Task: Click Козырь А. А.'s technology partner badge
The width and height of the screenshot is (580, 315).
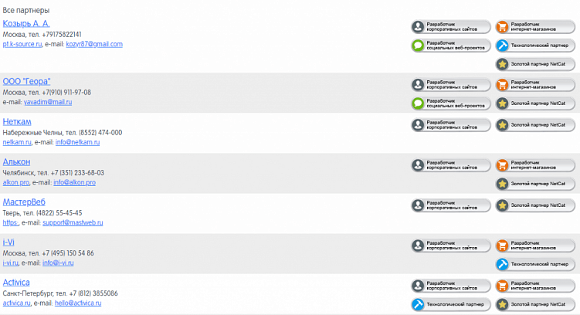Action: tap(534, 46)
